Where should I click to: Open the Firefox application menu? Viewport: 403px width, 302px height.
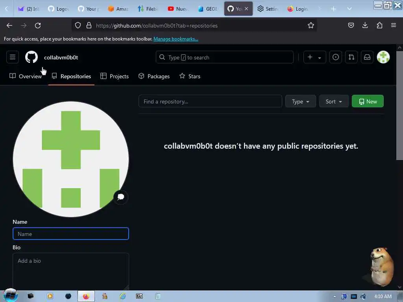click(394, 25)
